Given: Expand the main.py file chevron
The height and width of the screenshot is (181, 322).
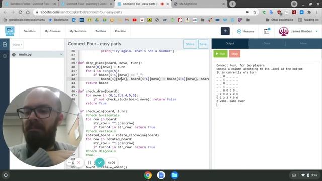Looking at the screenshot, I should [61, 54].
